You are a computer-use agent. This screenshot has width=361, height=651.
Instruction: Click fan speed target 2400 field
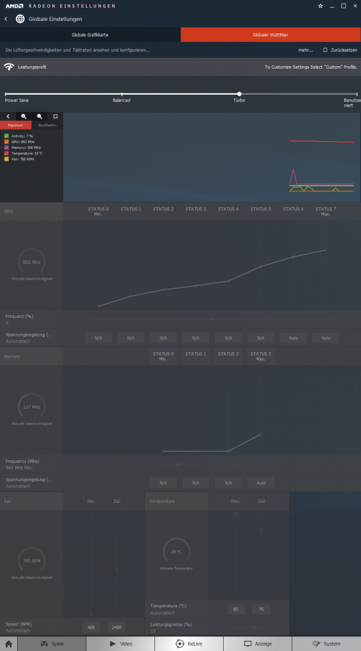coord(116,627)
